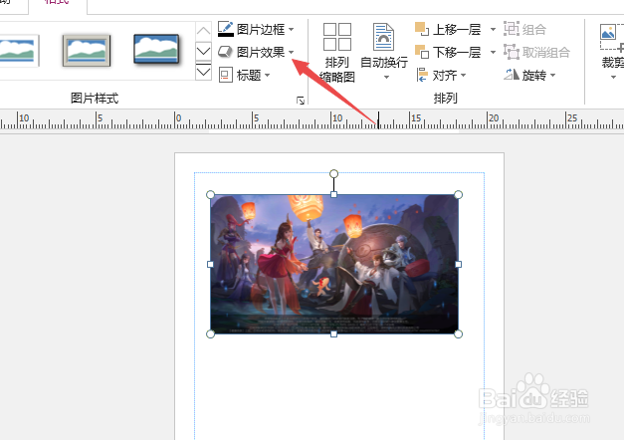Click the 排列缩略图 grid icon
This screenshot has height=440, width=624.
pos(337,37)
